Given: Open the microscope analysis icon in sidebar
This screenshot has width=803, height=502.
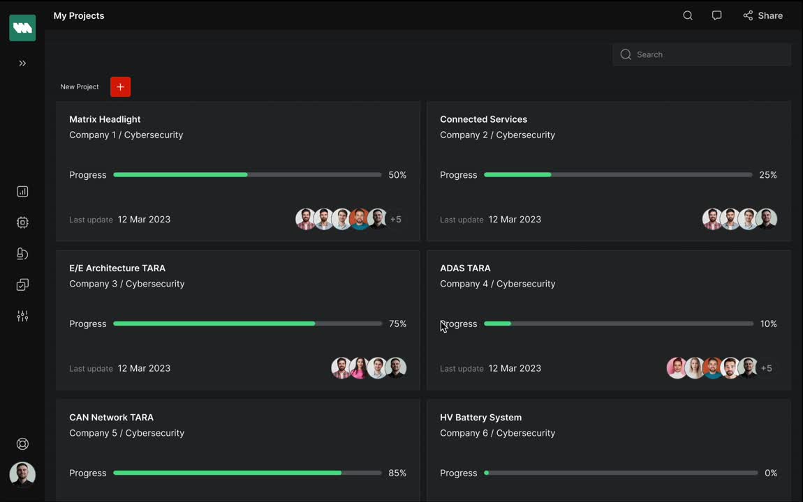Looking at the screenshot, I should tap(22, 254).
